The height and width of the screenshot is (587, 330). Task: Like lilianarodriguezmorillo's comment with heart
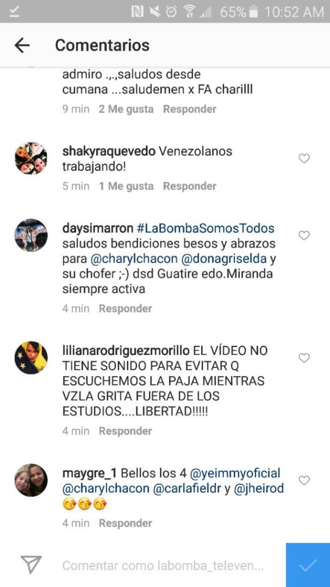[x=304, y=358]
